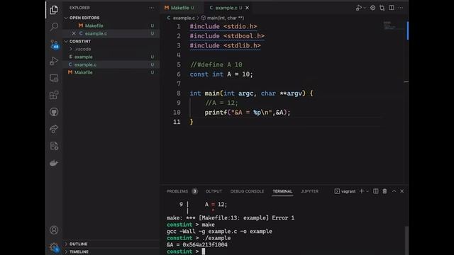This screenshot has width=454, height=255.
Task: Open Explorer More Actions ellipsis
Action: pyautogui.click(x=152, y=8)
